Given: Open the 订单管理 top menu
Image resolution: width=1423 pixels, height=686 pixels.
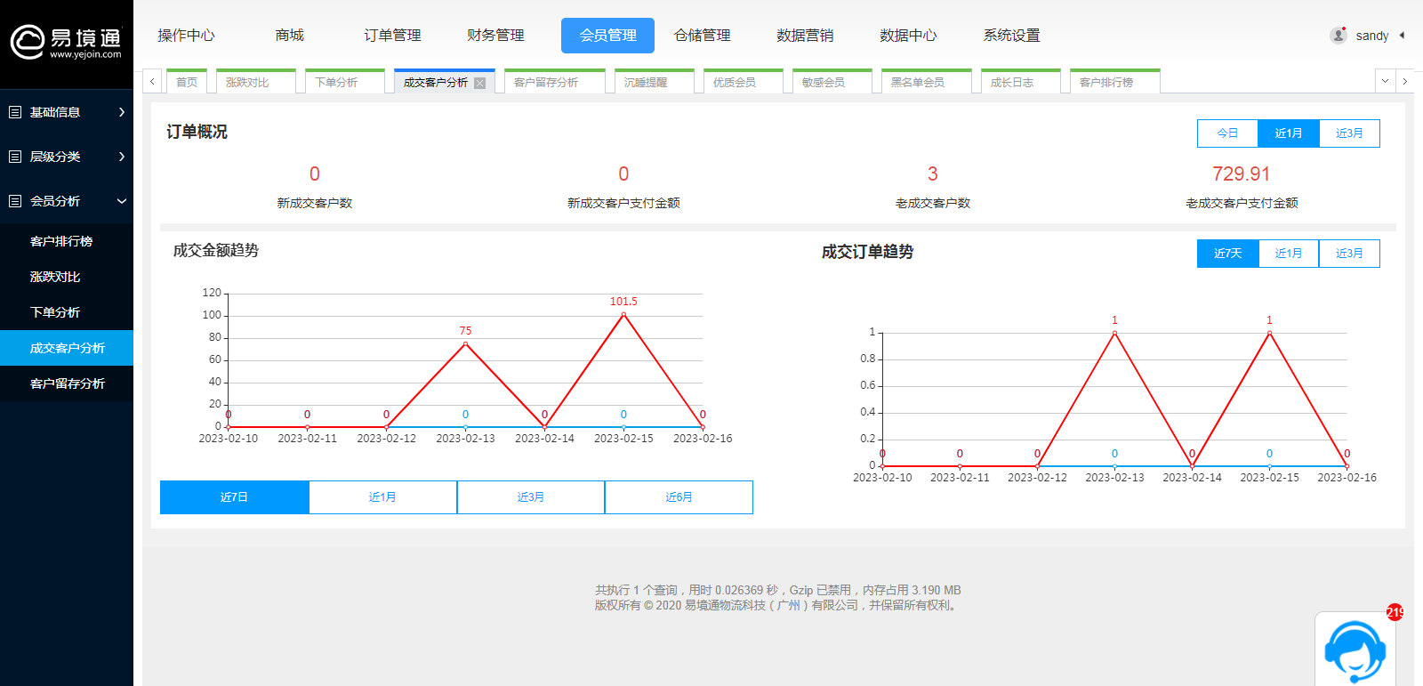Looking at the screenshot, I should (392, 36).
